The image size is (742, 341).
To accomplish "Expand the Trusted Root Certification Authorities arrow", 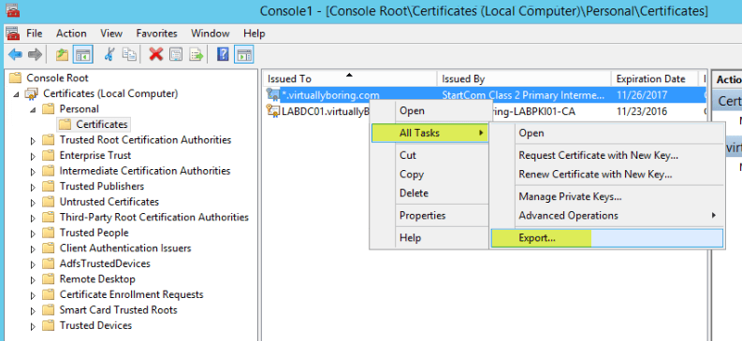I will point(33,140).
